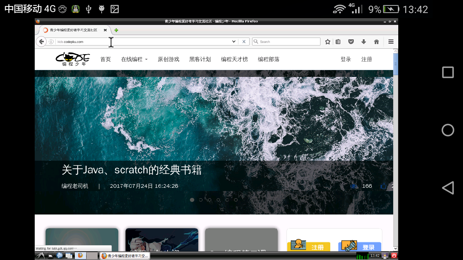Open the 编程天才榜 nav item

point(234,59)
